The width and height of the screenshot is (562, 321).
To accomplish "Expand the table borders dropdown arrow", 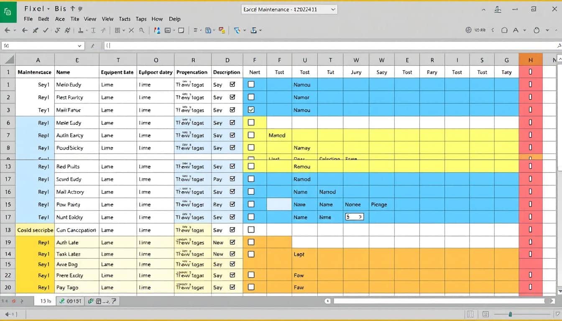I will [x=124, y=31].
